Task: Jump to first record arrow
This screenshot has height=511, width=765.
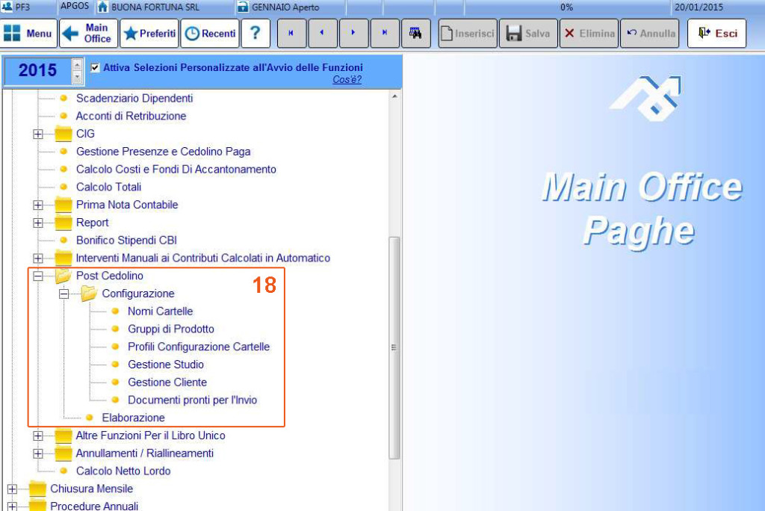Action: coord(291,33)
